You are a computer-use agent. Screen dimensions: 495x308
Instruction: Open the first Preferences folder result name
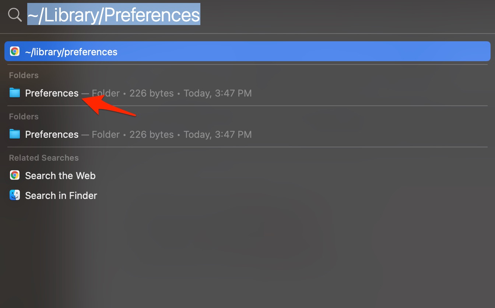click(52, 93)
